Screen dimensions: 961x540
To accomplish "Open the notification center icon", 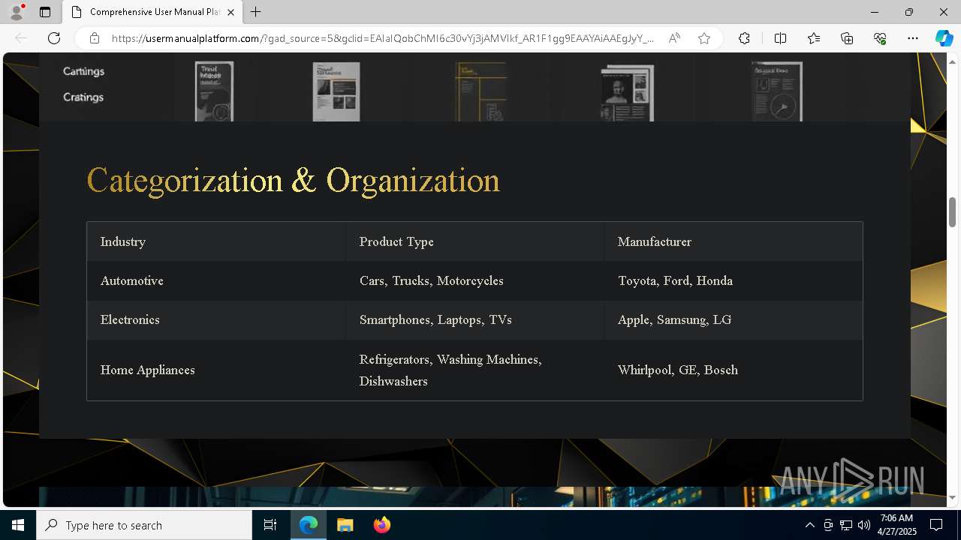I will [936, 525].
